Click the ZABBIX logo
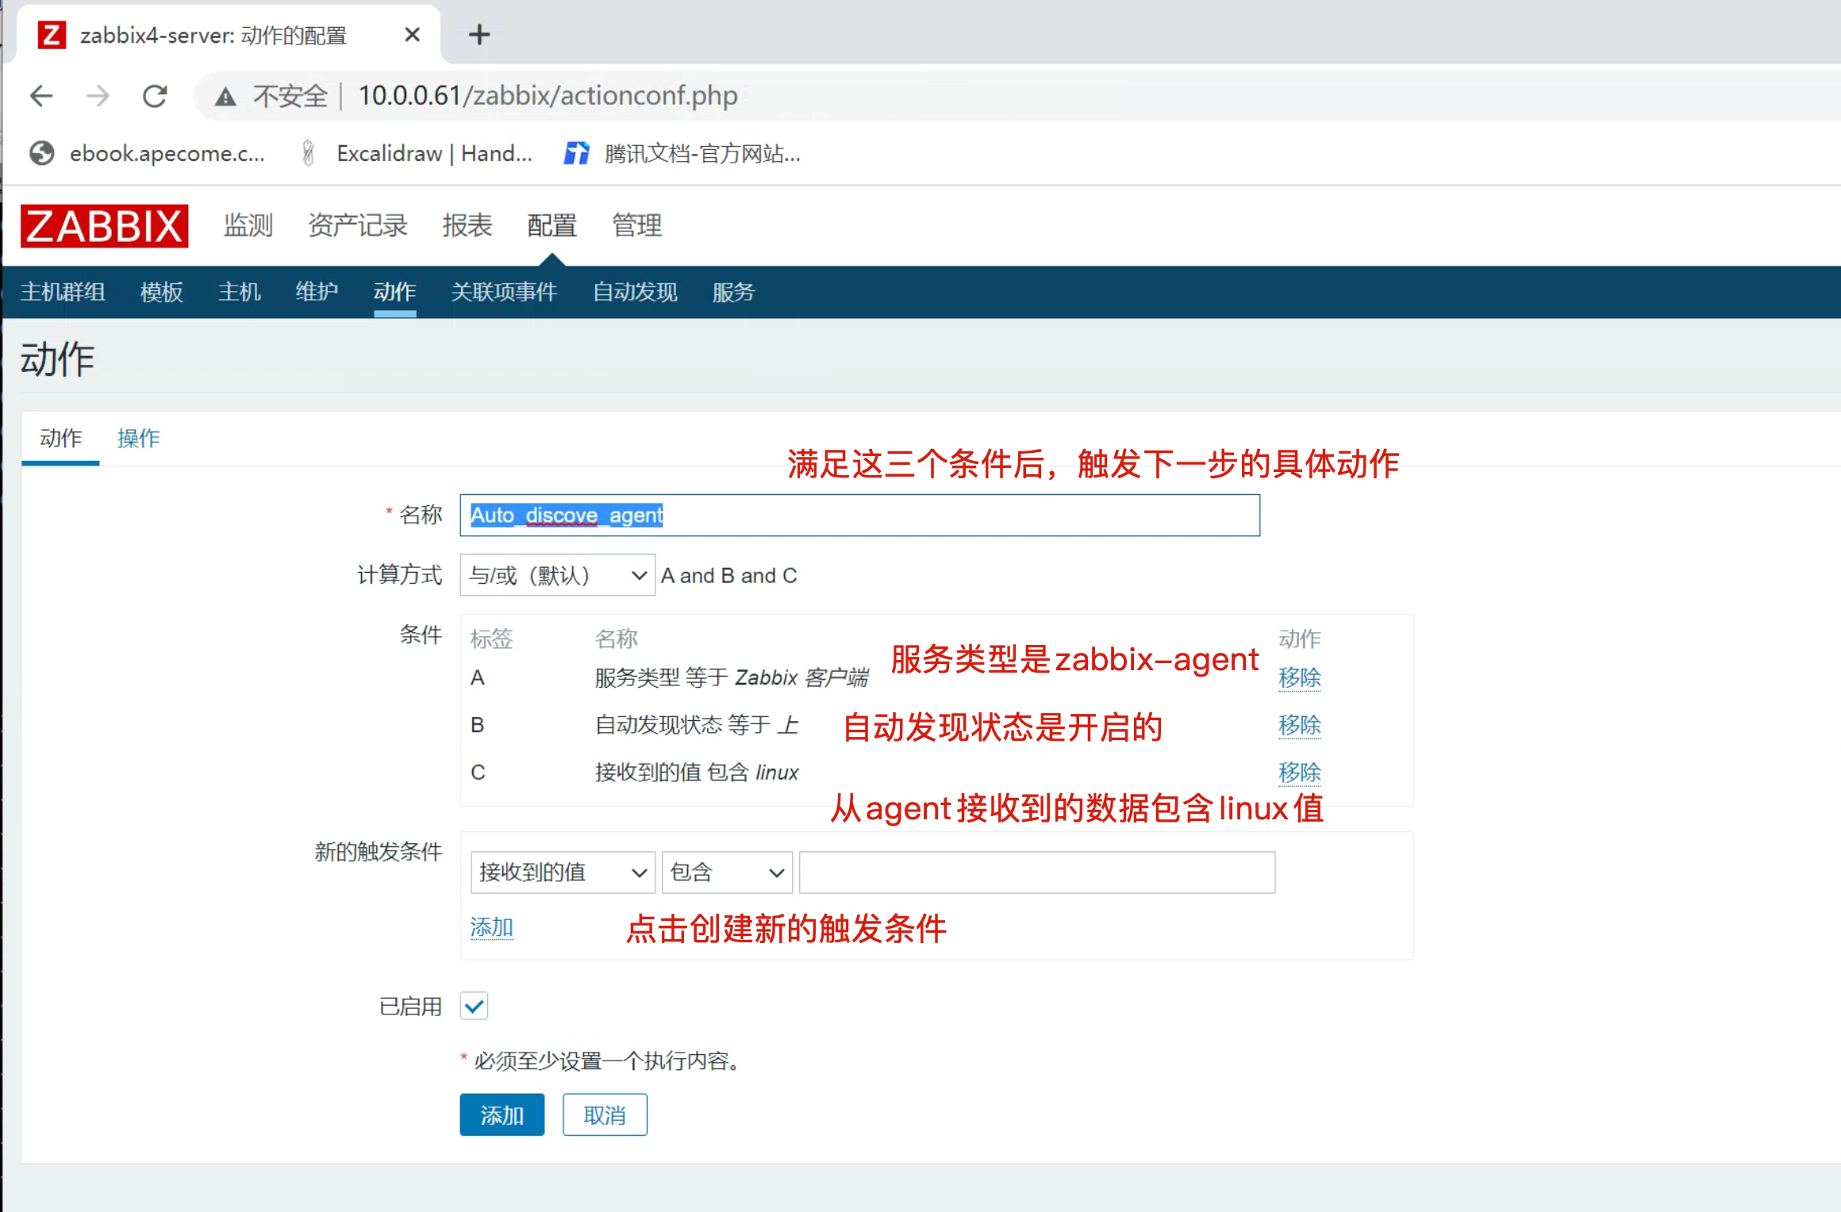The image size is (1841, 1212). [104, 226]
